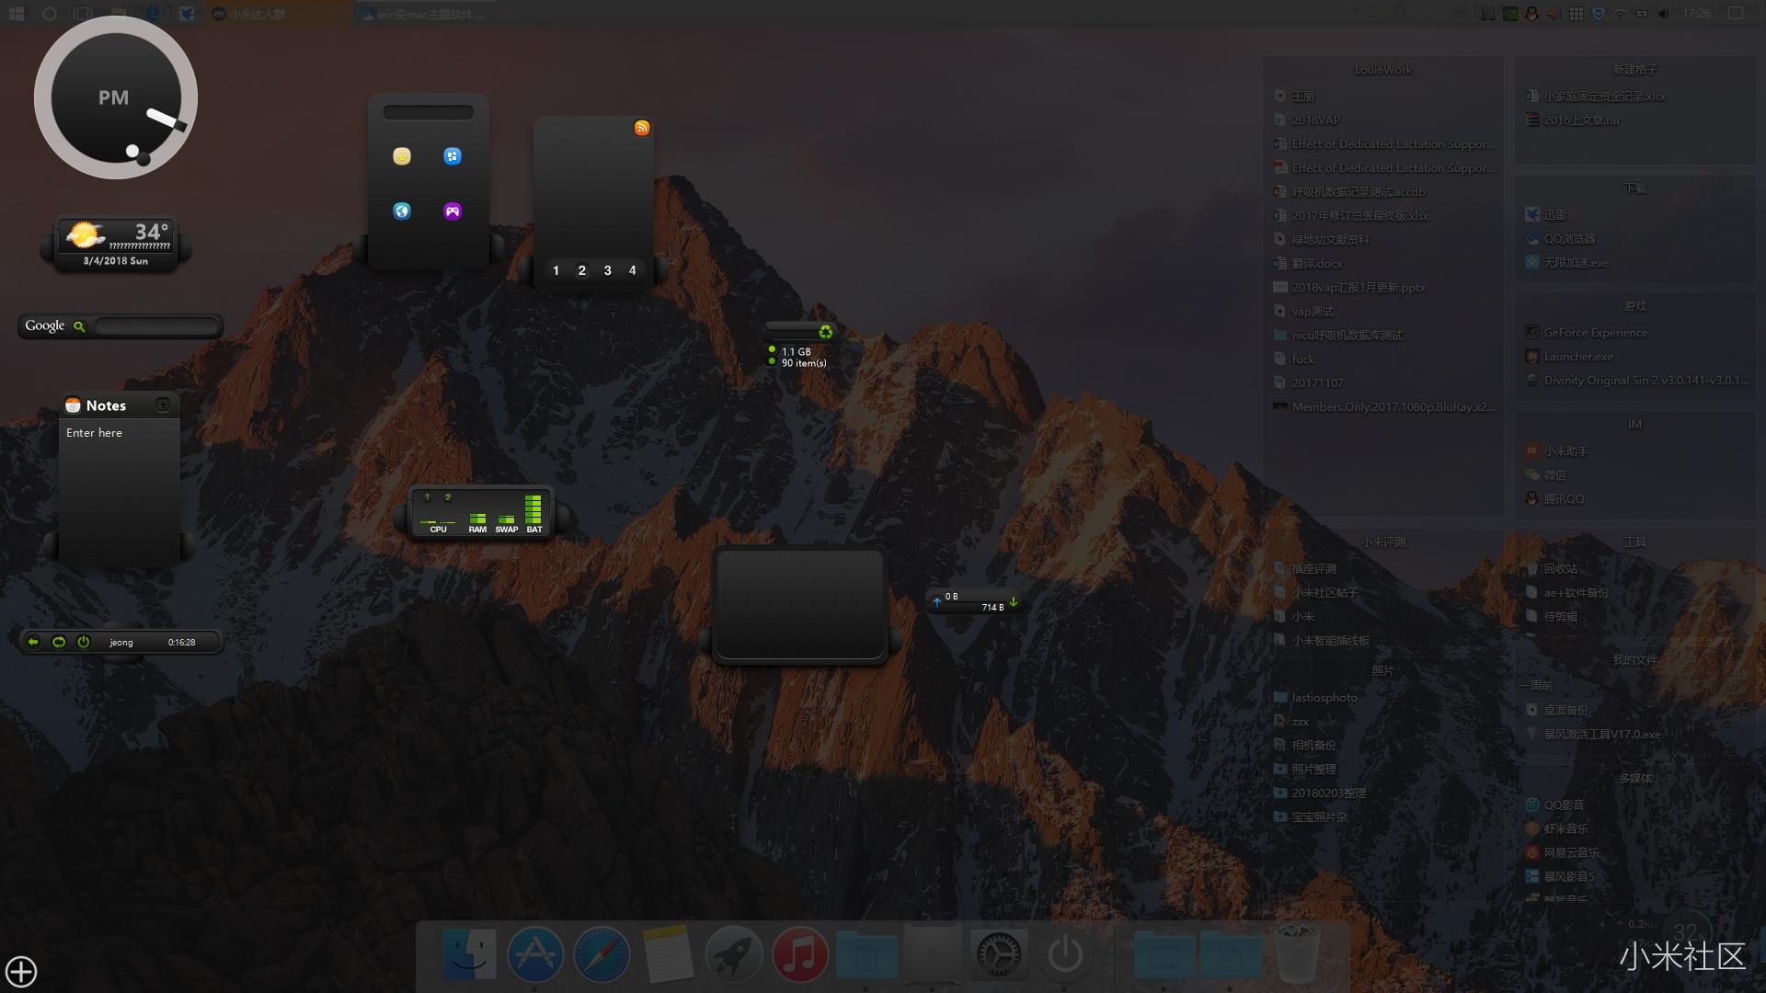This screenshot has height=993, width=1766.
Task: Click the Google search input field
Action: (x=156, y=326)
